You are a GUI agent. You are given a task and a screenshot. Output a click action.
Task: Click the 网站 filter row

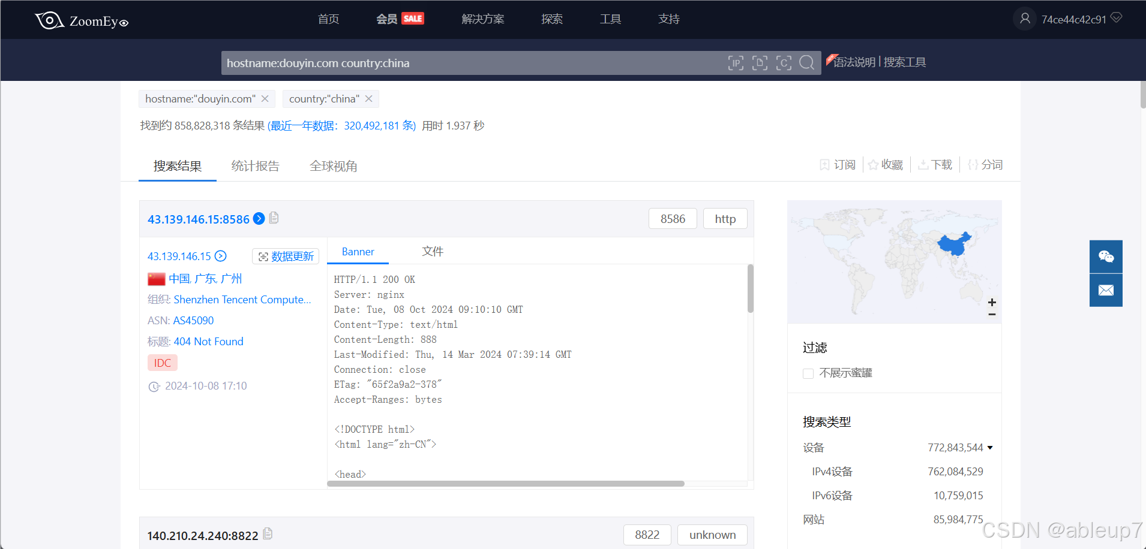(898, 520)
